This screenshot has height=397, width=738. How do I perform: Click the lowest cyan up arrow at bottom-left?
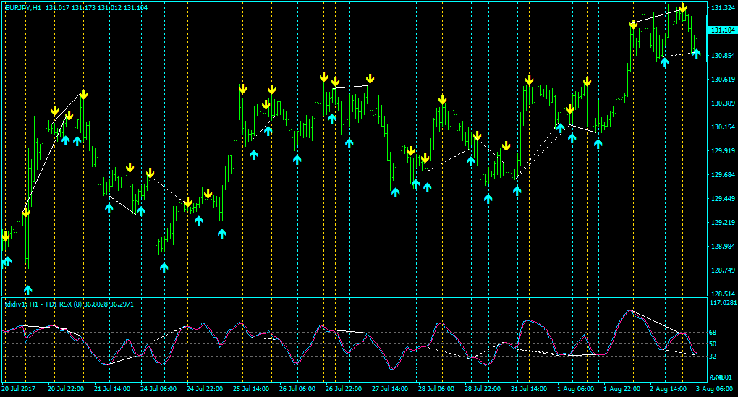pyautogui.click(x=27, y=289)
